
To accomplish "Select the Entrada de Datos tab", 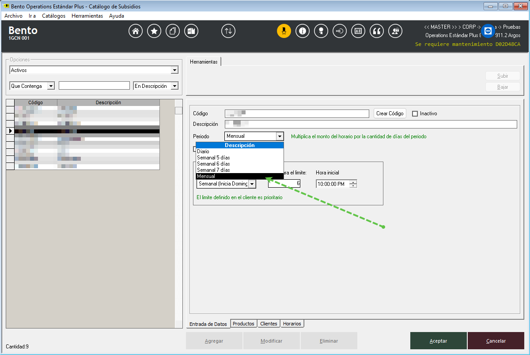I will [208, 324].
